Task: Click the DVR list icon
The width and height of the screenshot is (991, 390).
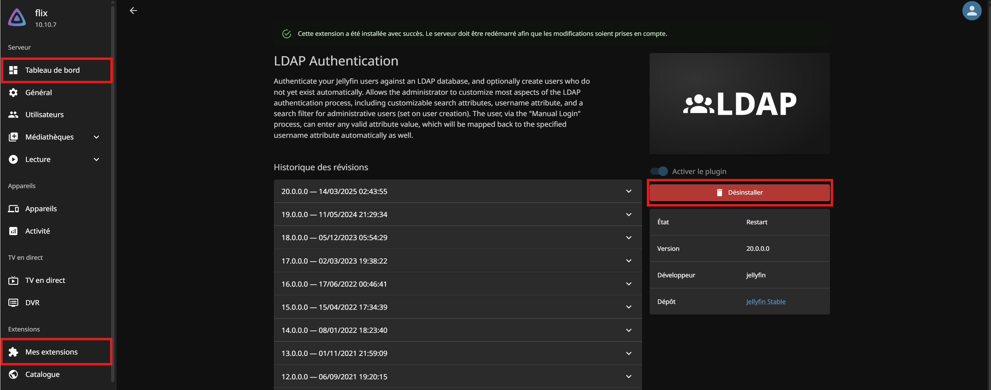Action: click(x=13, y=303)
